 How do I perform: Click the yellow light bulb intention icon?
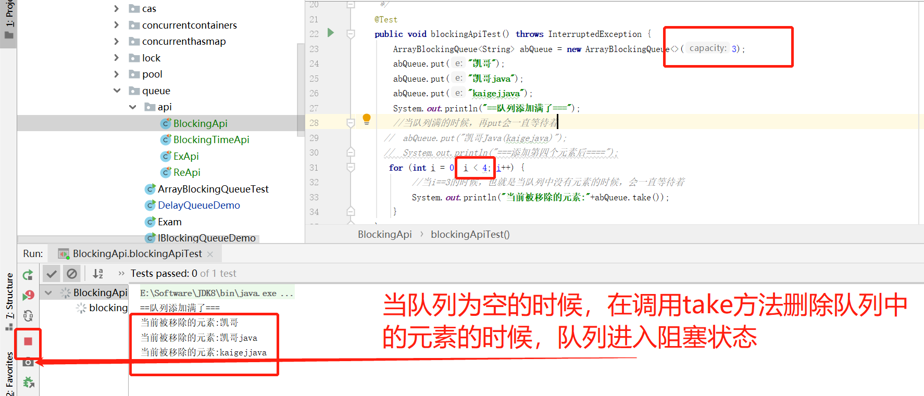(x=367, y=119)
